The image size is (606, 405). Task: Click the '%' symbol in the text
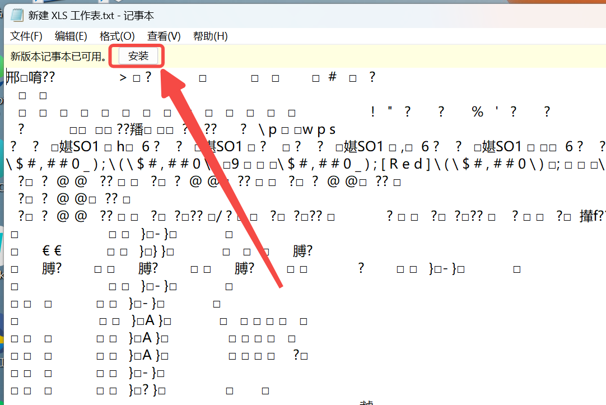[x=477, y=112]
